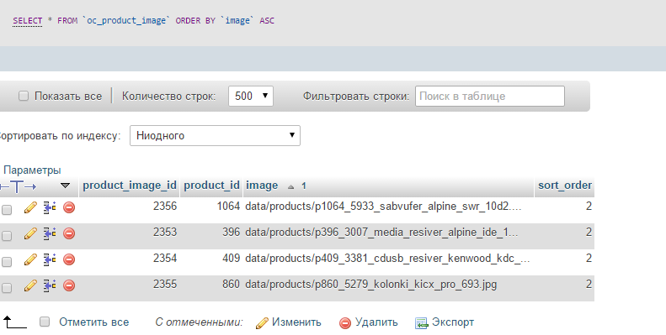Click image path p860_5279_kolonki_kicx_pro_693.jpg cell

tap(370, 284)
